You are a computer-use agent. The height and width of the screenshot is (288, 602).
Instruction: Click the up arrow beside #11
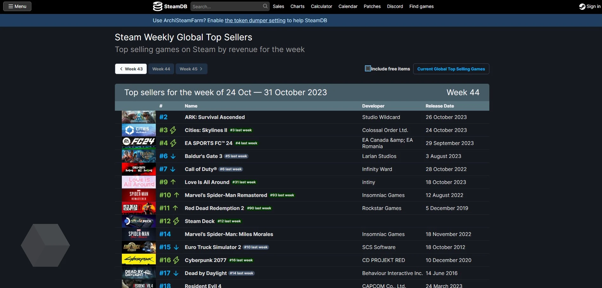click(x=175, y=208)
